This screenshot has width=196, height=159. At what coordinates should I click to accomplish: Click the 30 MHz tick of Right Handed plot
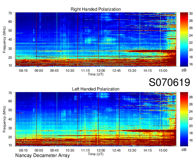point(10,49)
